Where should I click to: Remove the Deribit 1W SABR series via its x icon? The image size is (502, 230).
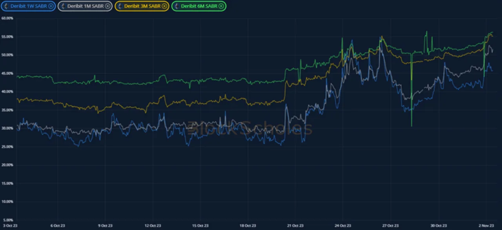coord(51,6)
